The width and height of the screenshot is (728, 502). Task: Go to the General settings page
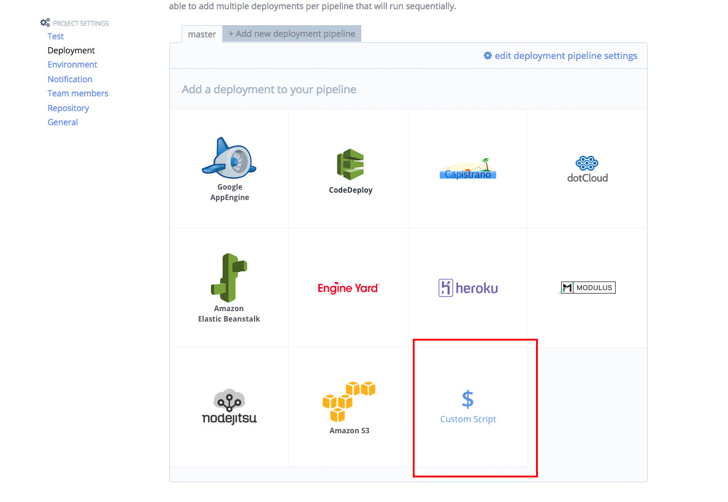pyautogui.click(x=62, y=122)
